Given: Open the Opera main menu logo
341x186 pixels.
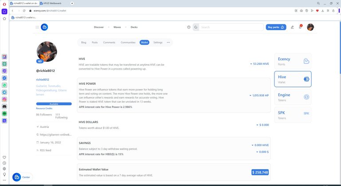Looking at the screenshot, I should pyautogui.click(x=4, y=4).
